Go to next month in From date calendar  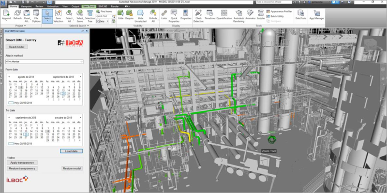(x=80, y=77)
